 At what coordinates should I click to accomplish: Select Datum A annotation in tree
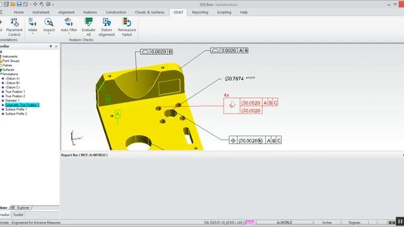coord(13,78)
